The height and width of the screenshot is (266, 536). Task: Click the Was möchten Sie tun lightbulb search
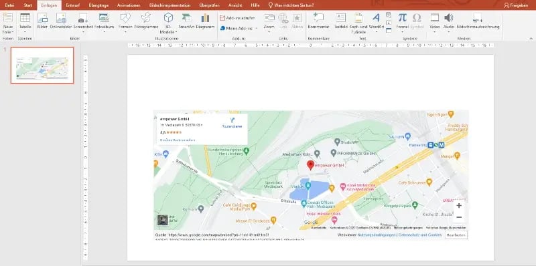[291, 5]
